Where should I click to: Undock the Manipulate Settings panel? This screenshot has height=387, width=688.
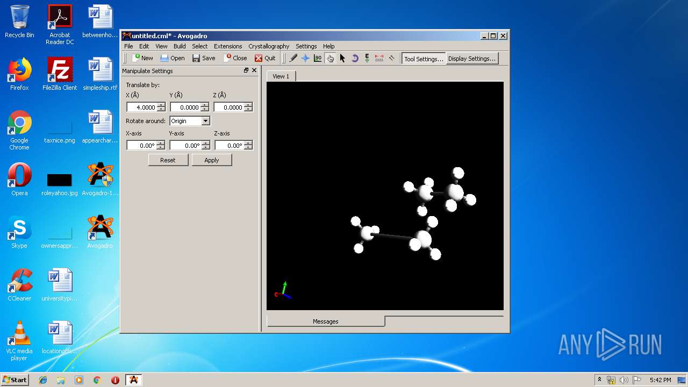click(246, 70)
